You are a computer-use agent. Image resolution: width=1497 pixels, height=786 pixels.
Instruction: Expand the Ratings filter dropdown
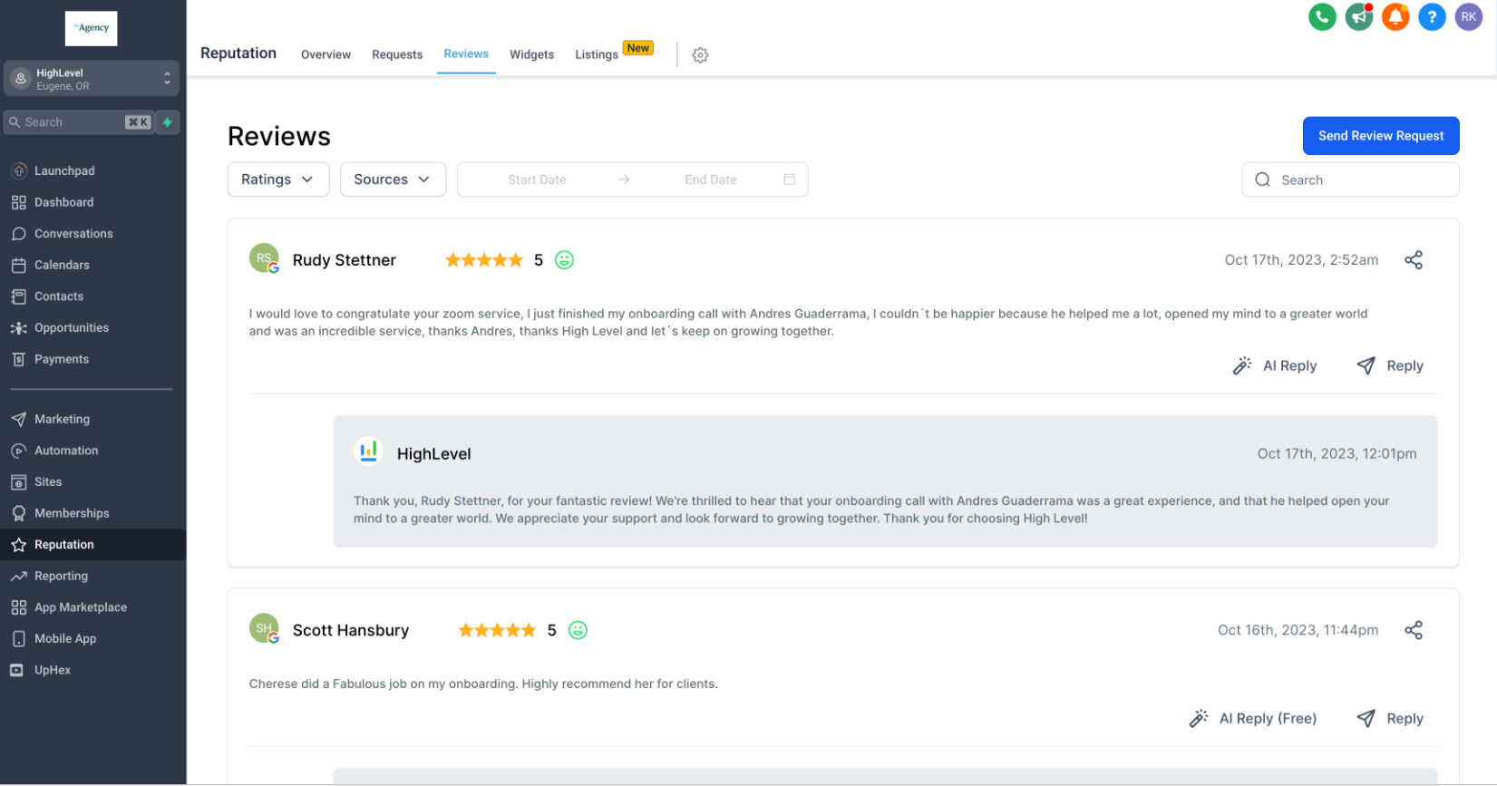tap(277, 180)
